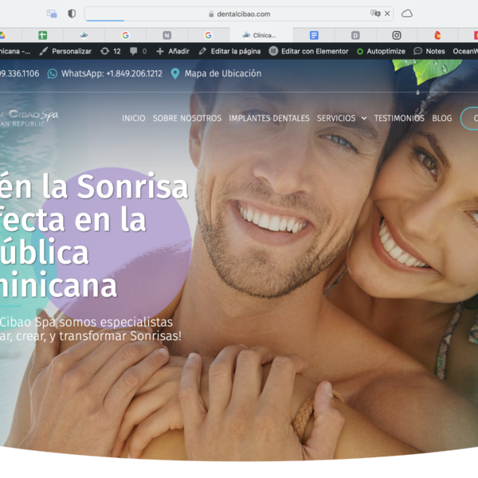Open the TESTIMONIOS page
Viewport: 478px width, 478px height.
tap(399, 118)
